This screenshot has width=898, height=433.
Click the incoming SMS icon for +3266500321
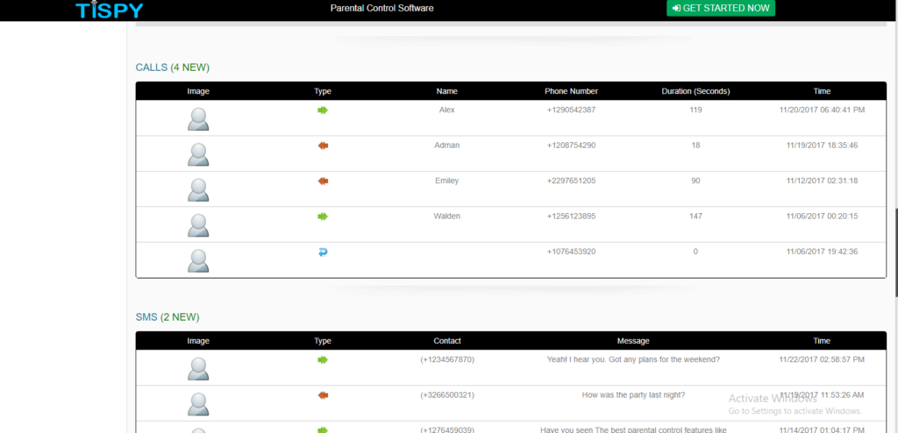[x=323, y=395]
